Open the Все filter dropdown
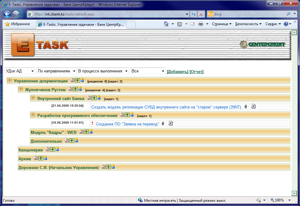The width and height of the screenshot is (300, 206). point(148,71)
